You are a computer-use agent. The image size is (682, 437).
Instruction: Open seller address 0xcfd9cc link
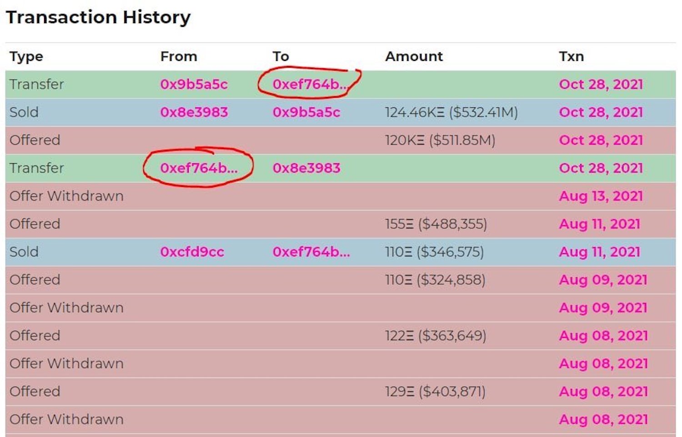192,252
